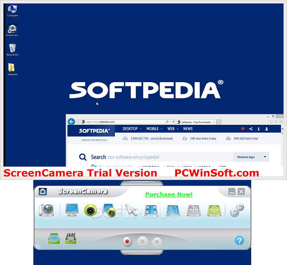Select desktop plus webcam mode

(109, 210)
